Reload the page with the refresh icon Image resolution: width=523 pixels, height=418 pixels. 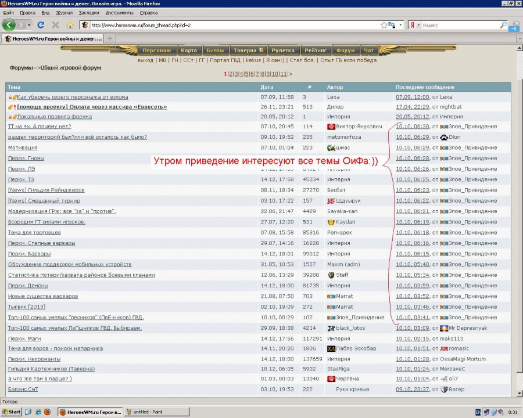(41, 25)
